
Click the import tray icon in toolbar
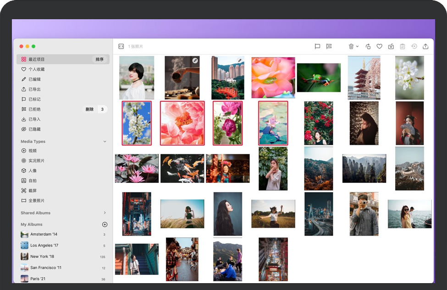(x=391, y=47)
